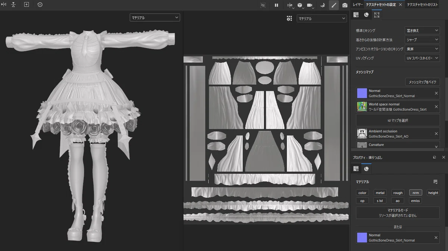Click the screenshot camera icon
The width and height of the screenshot is (448, 251).
tap(345, 5)
